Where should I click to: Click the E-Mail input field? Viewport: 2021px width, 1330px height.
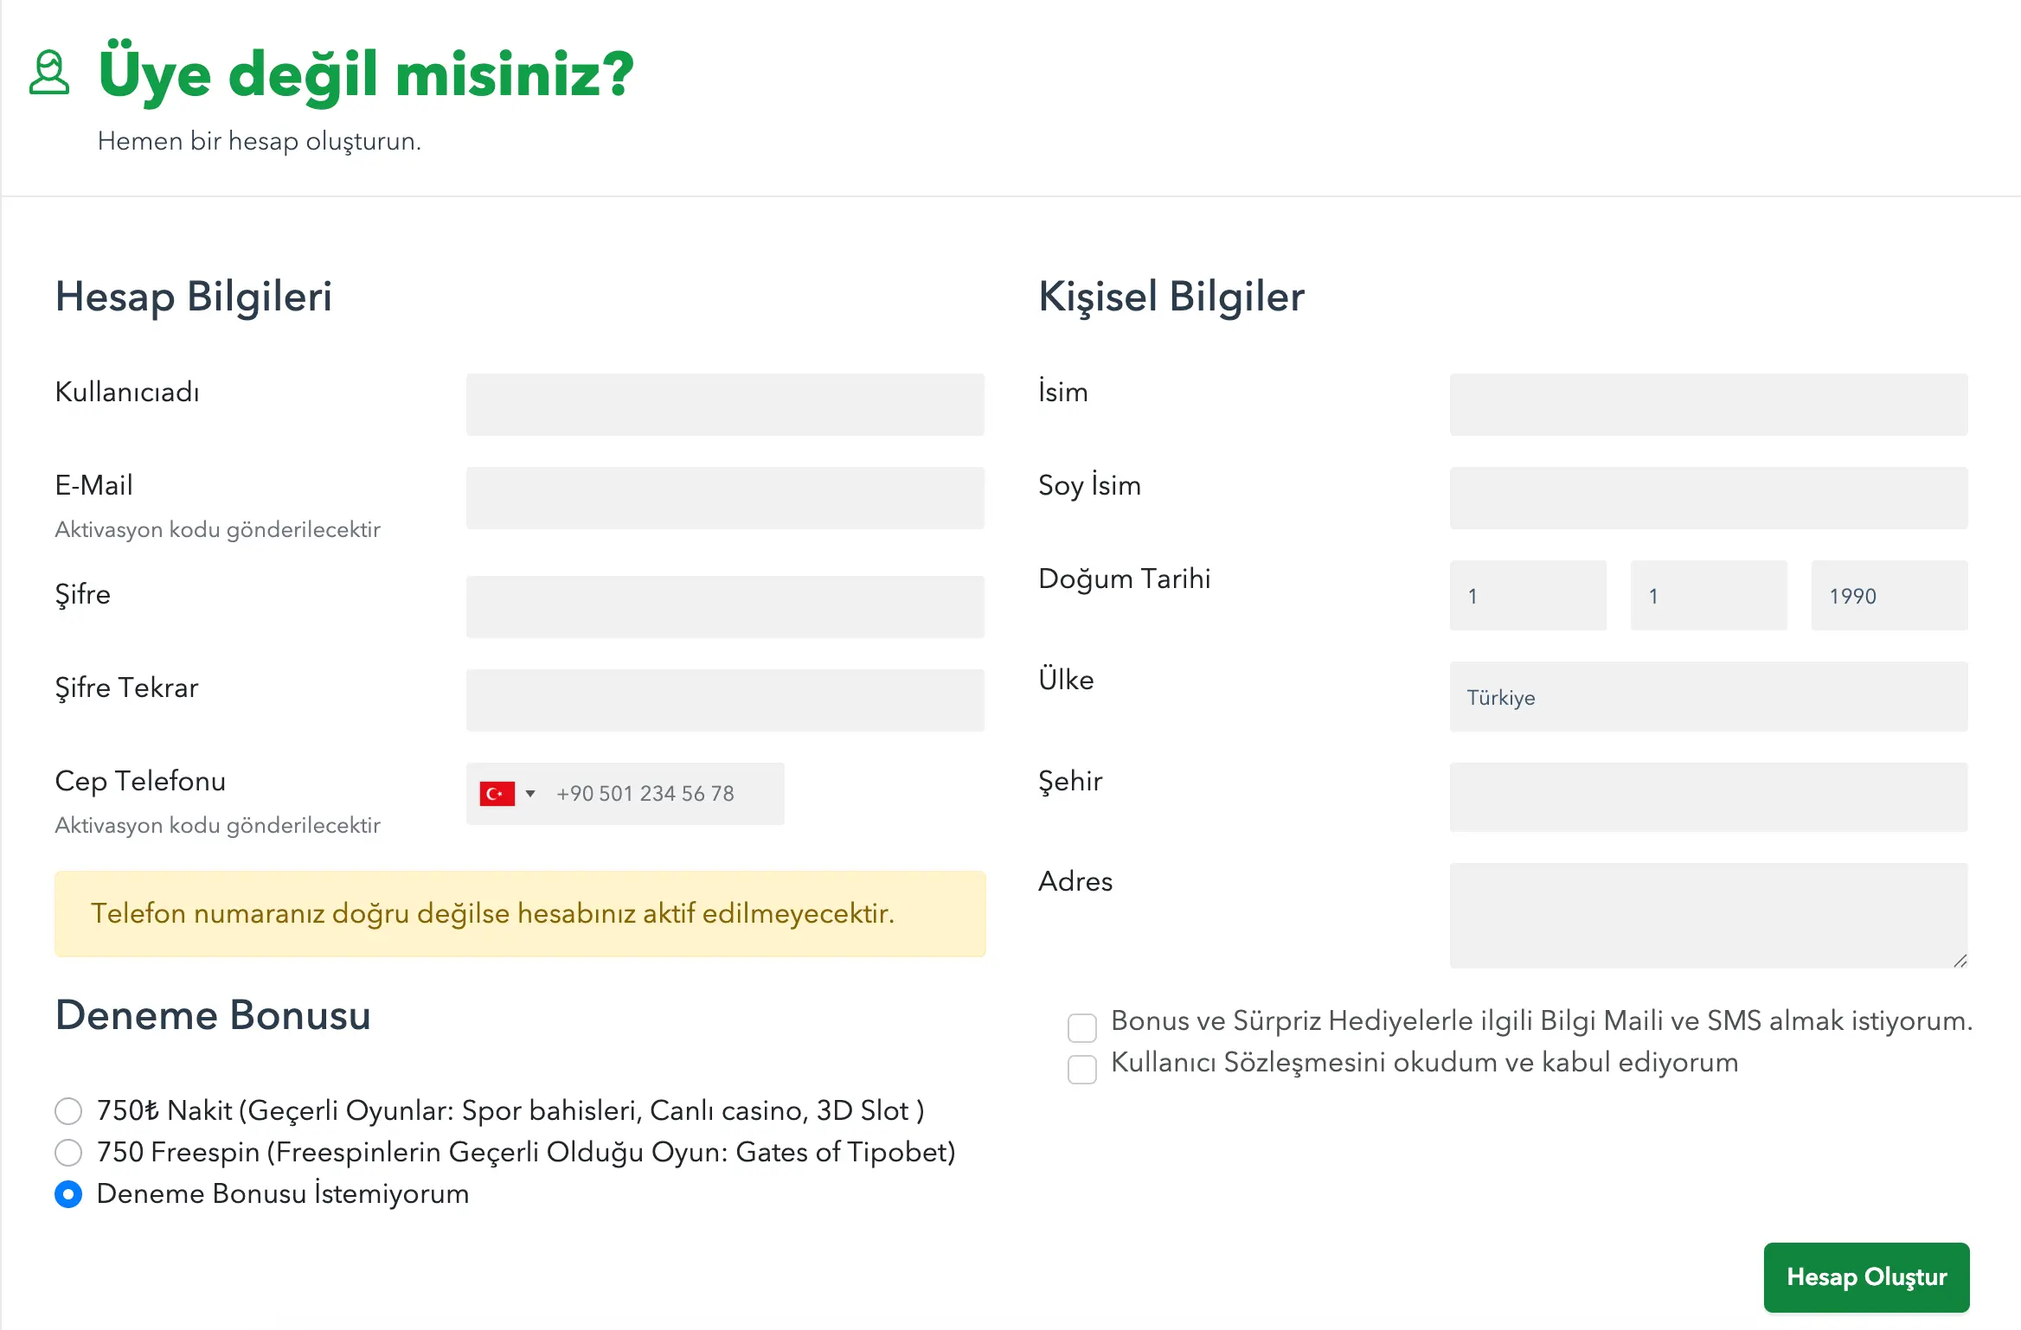[725, 498]
